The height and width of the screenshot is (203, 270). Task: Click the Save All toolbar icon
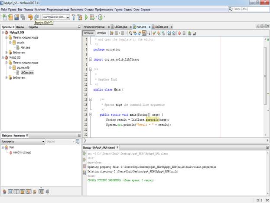pyautogui.click(x=23, y=17)
